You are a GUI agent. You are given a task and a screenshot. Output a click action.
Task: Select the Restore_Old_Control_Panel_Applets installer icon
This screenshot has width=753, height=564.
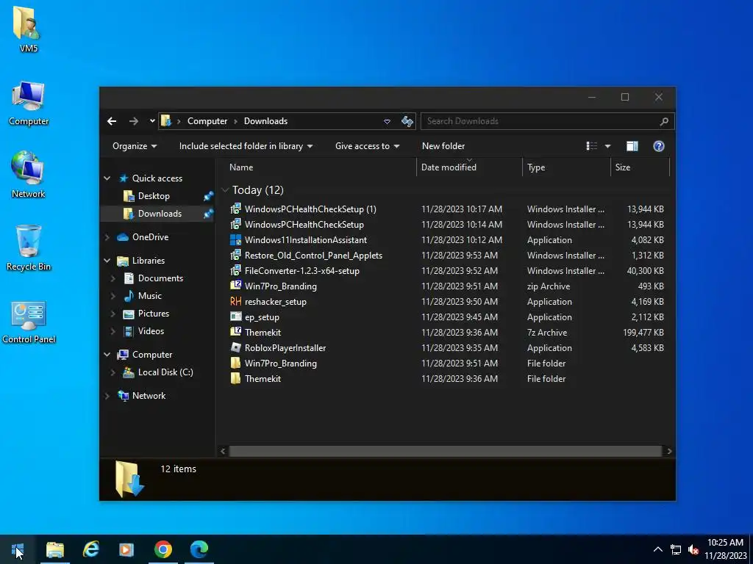coord(235,256)
